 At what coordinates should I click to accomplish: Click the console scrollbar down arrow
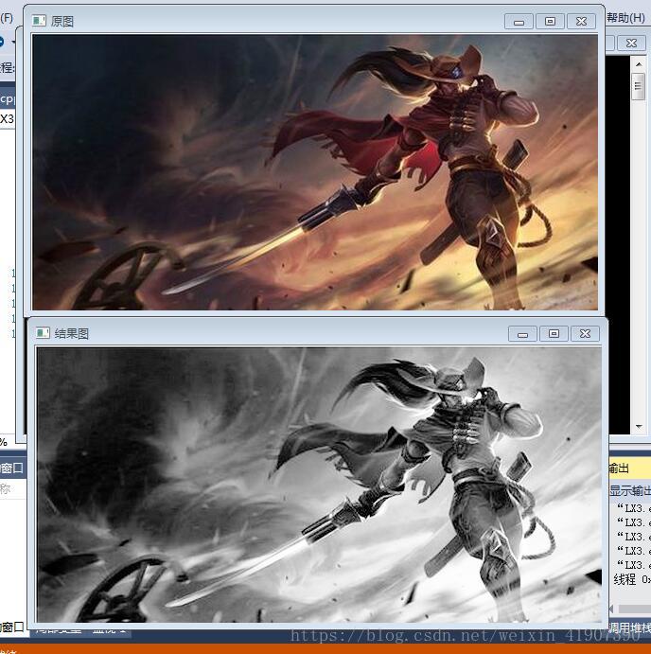[x=639, y=427]
